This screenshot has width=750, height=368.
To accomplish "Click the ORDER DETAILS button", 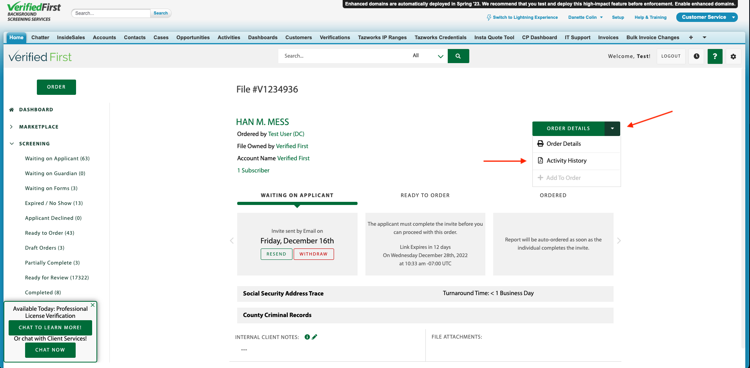I will [x=568, y=129].
